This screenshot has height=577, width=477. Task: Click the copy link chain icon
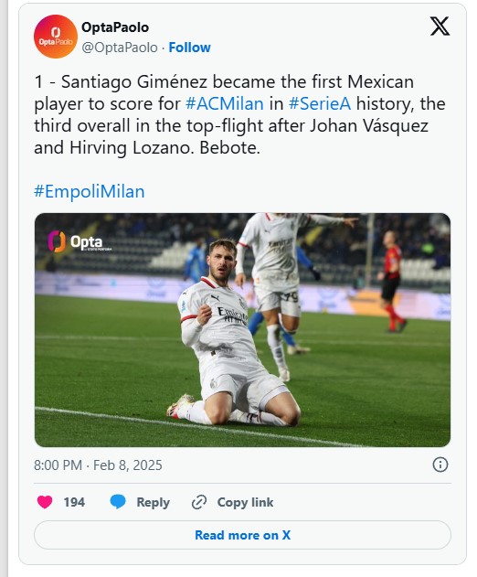click(x=199, y=502)
